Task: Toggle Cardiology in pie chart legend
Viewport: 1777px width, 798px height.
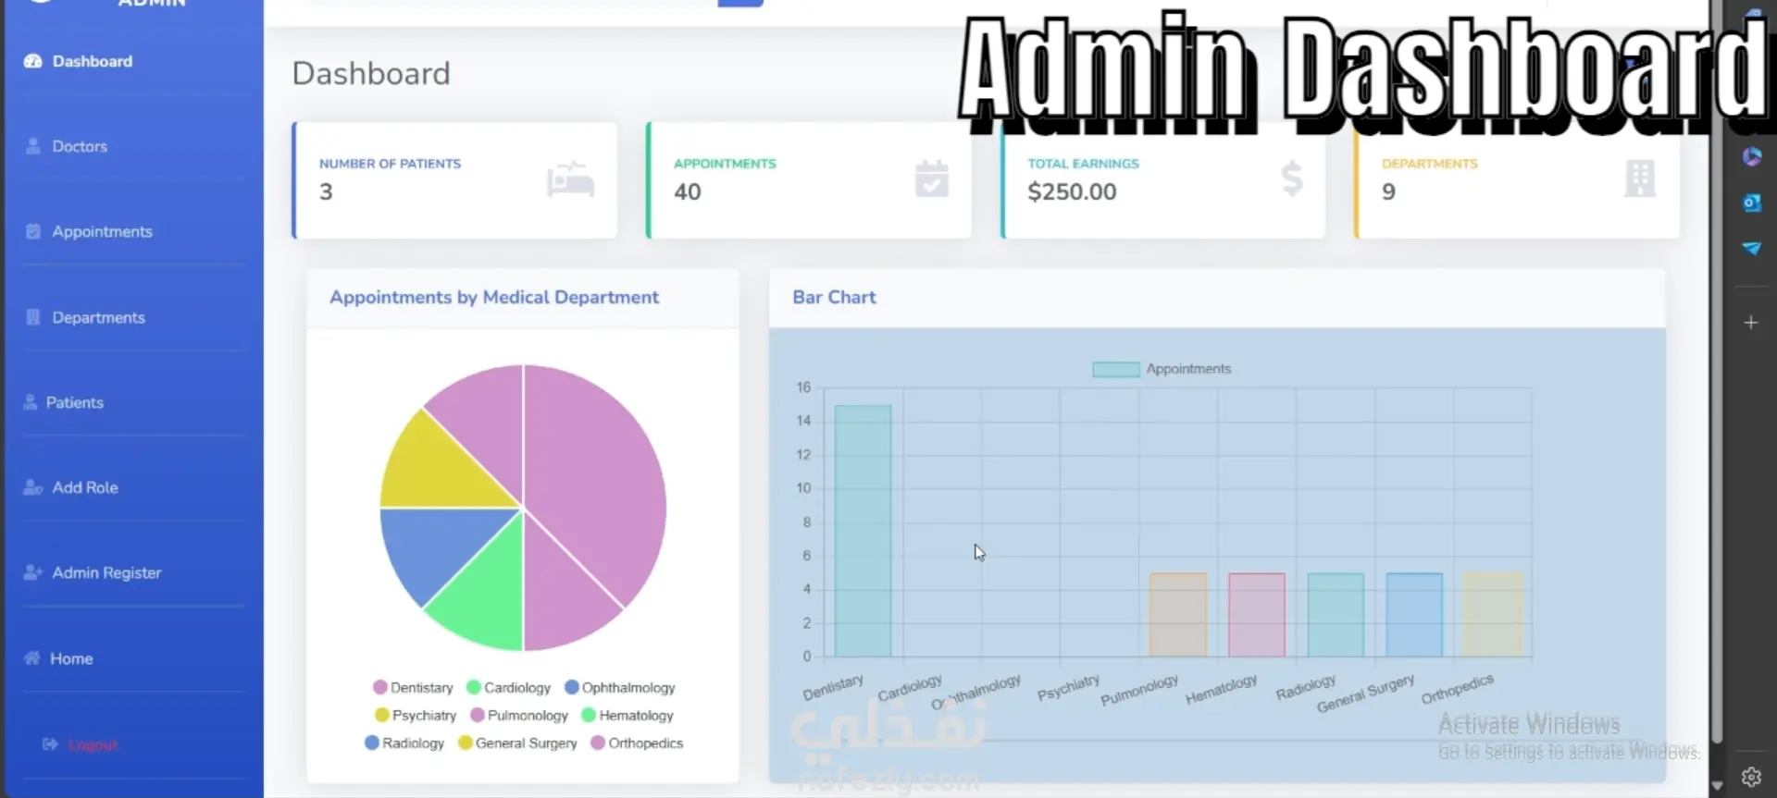Action: [508, 687]
